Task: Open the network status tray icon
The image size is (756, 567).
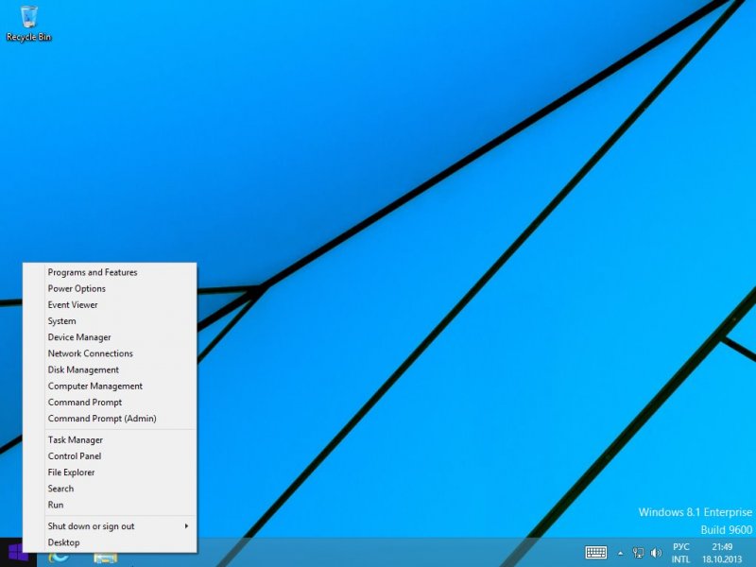Action: pyautogui.click(x=638, y=553)
